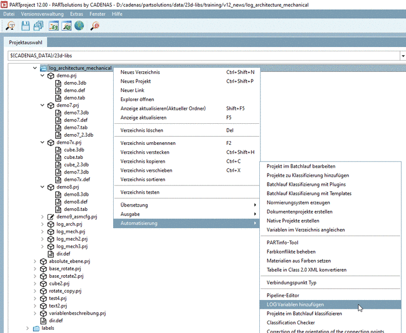Expand the test4.prj node
The height and width of the screenshot is (333, 406).
point(35,298)
